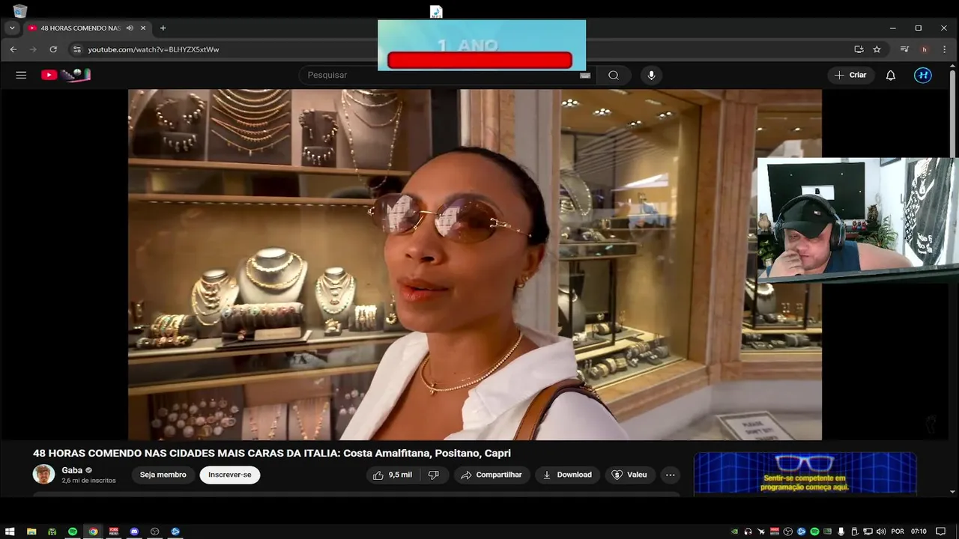Bookmark this page with the star

point(877,49)
